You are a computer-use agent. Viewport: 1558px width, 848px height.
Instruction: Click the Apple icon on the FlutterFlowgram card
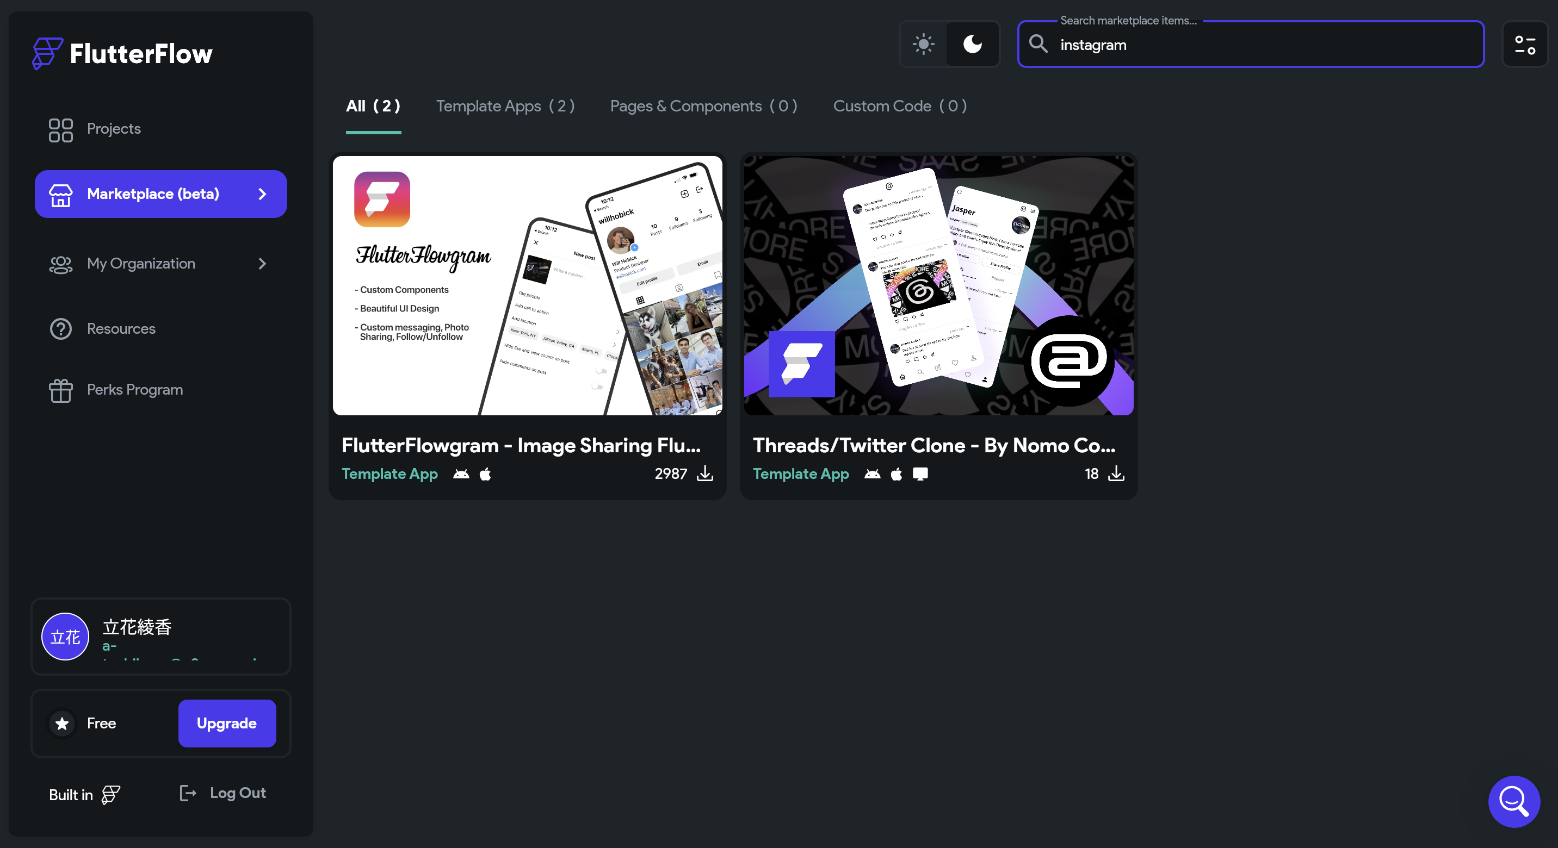485,475
